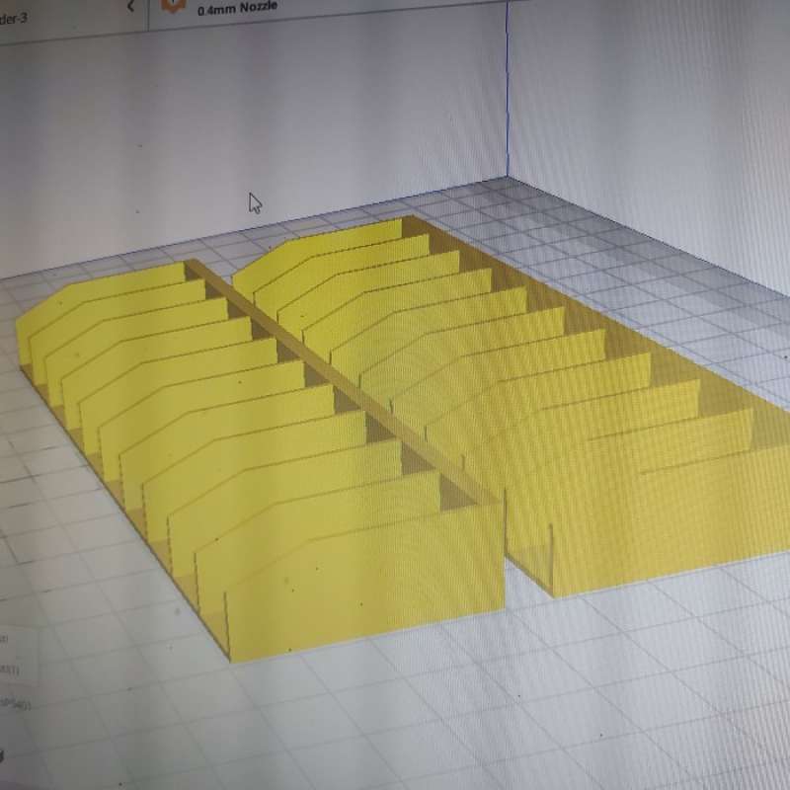
Task: Open the 0.4mm Nozzle configuration panel
Action: 237,8
